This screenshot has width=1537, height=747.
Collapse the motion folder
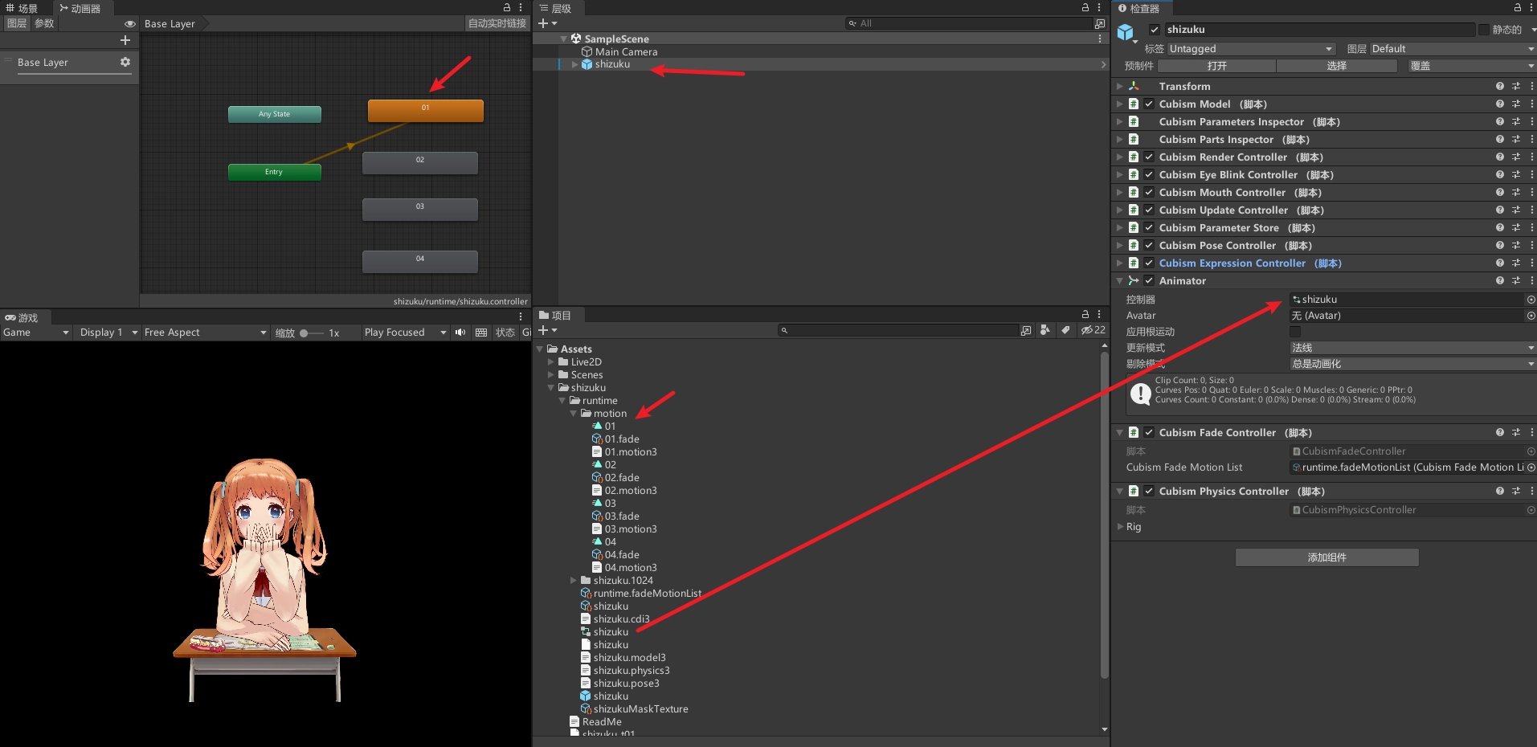(x=574, y=414)
